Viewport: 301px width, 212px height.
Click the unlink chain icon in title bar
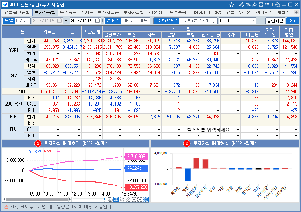[x=242, y=5]
